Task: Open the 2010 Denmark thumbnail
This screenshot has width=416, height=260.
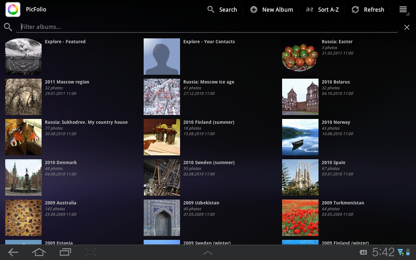Action: click(23, 177)
